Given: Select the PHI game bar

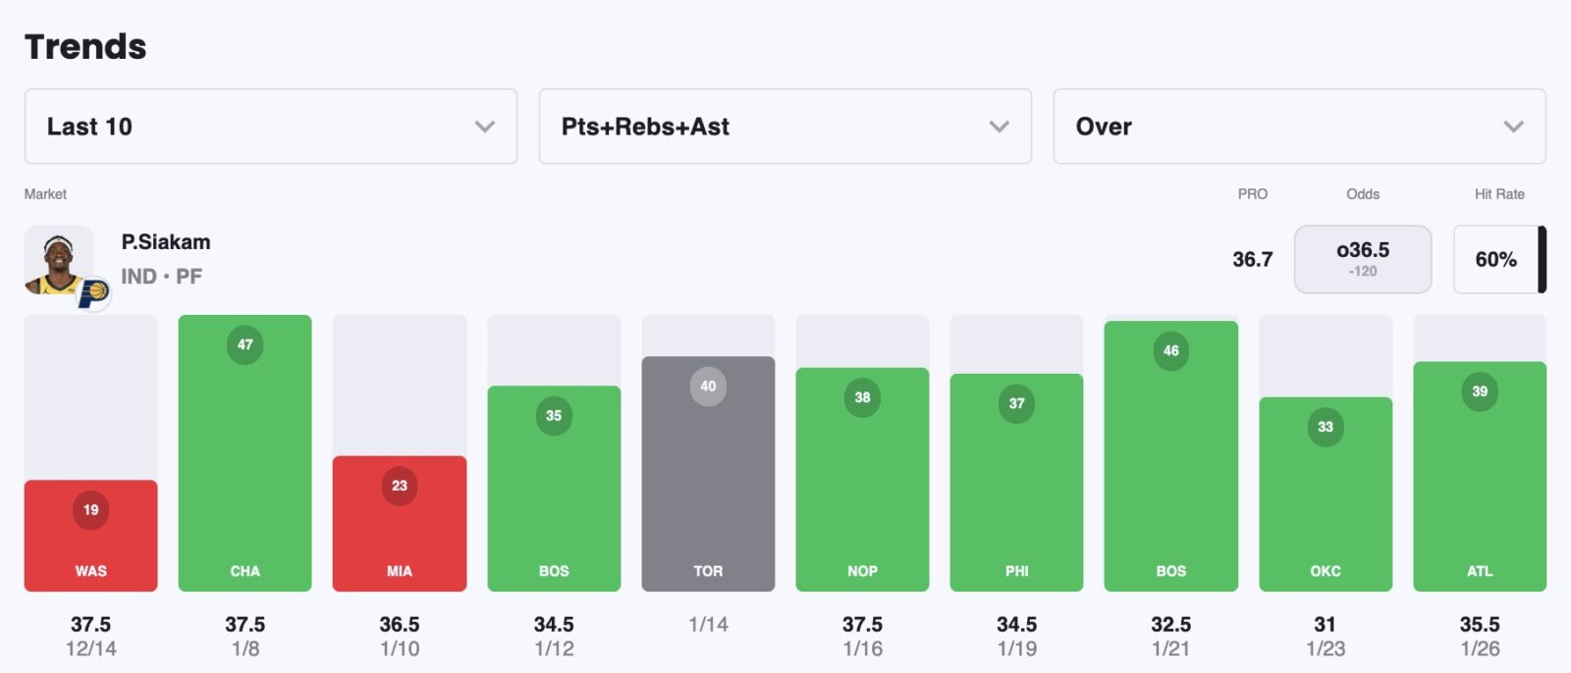Looking at the screenshot, I should tap(1016, 483).
